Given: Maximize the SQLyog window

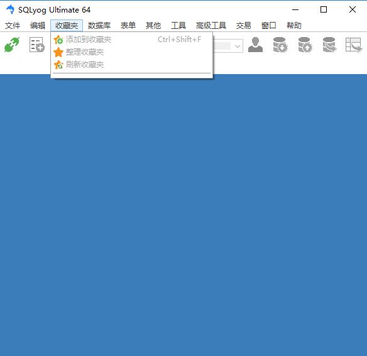Looking at the screenshot, I should click(x=324, y=9).
